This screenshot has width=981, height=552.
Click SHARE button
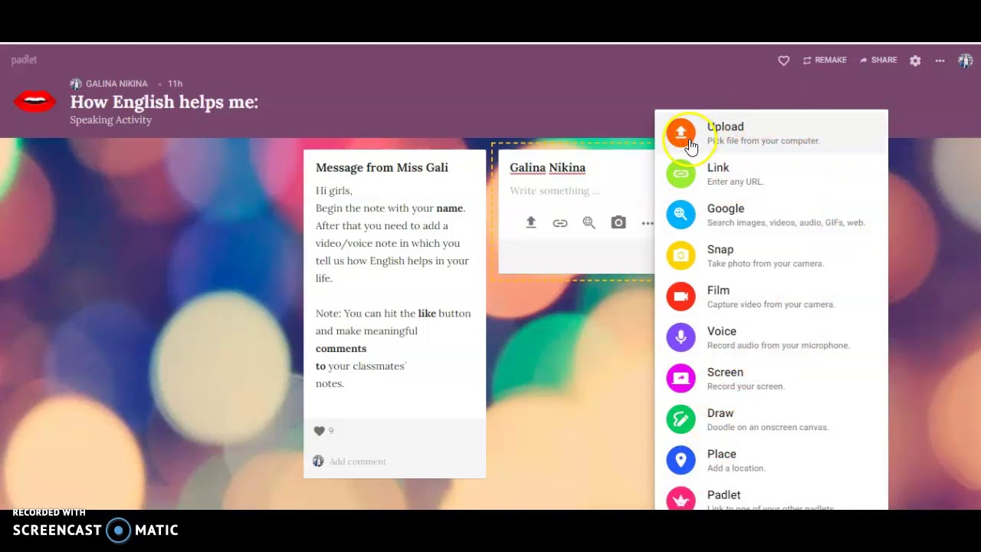tap(878, 60)
